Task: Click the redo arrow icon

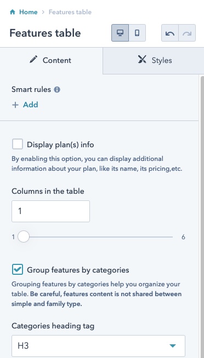Action: [187, 33]
